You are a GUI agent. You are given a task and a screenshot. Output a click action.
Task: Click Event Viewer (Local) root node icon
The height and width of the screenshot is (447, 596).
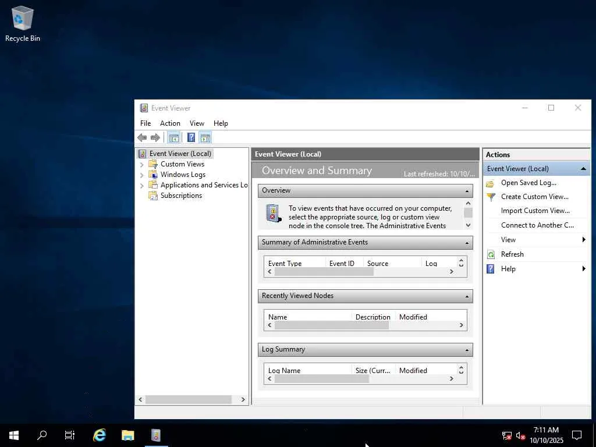[142, 154]
